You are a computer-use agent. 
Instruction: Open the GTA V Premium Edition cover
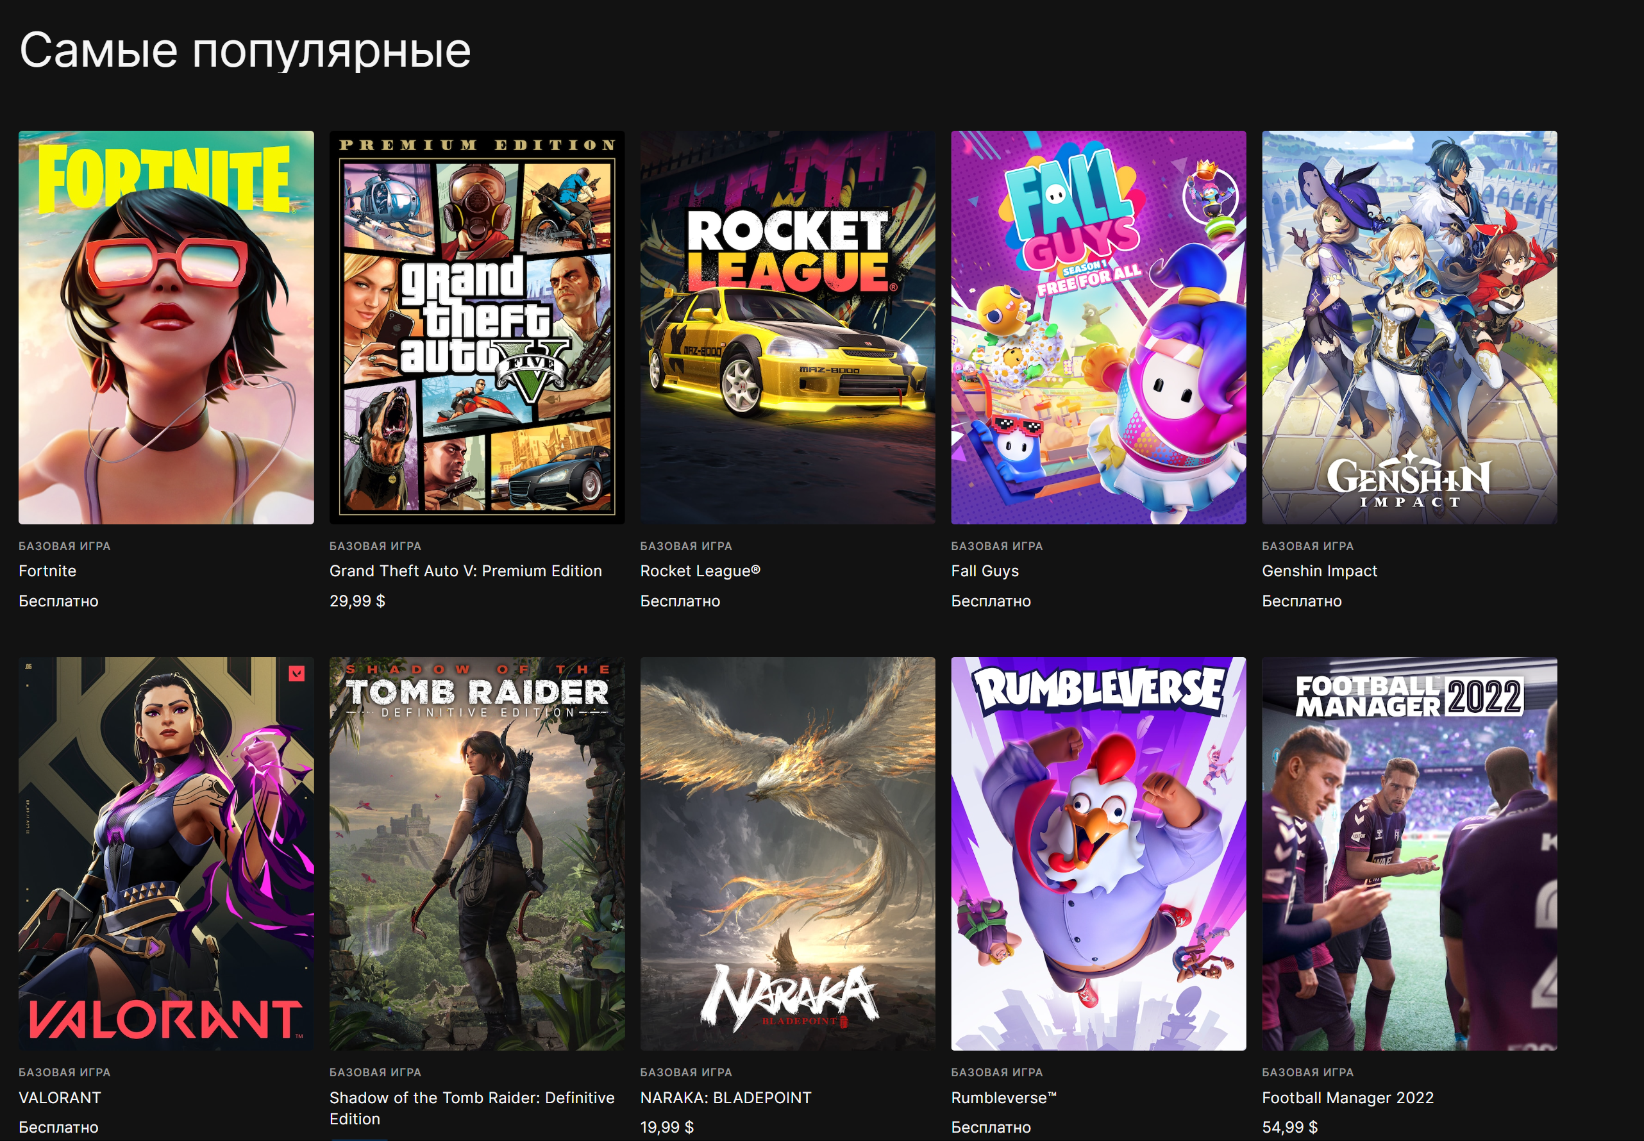pyautogui.click(x=476, y=327)
